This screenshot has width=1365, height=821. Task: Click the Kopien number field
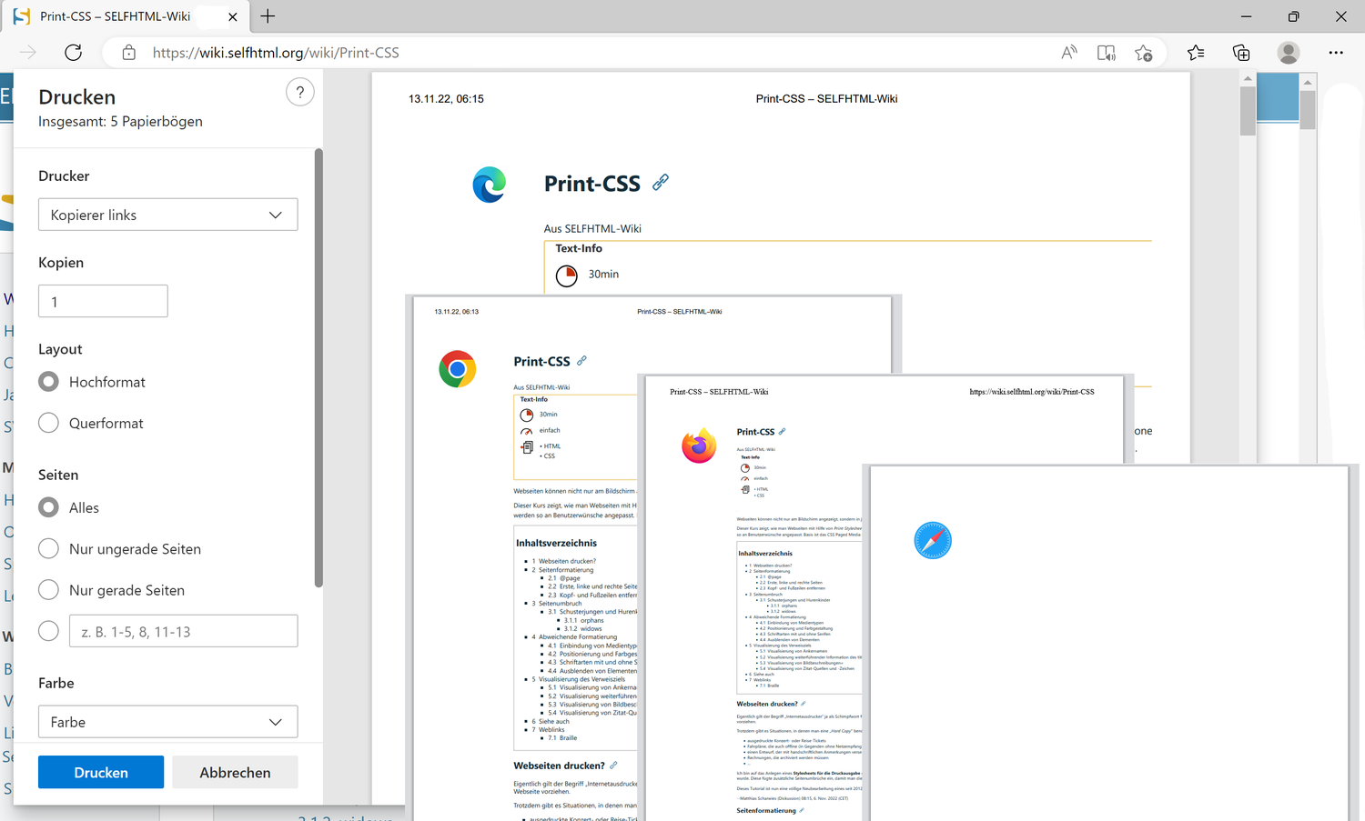103,301
